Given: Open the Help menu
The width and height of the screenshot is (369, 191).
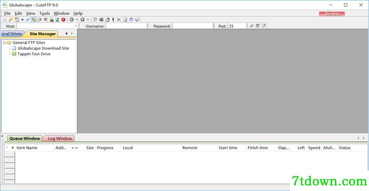Looking at the screenshot, I should pos(78,13).
